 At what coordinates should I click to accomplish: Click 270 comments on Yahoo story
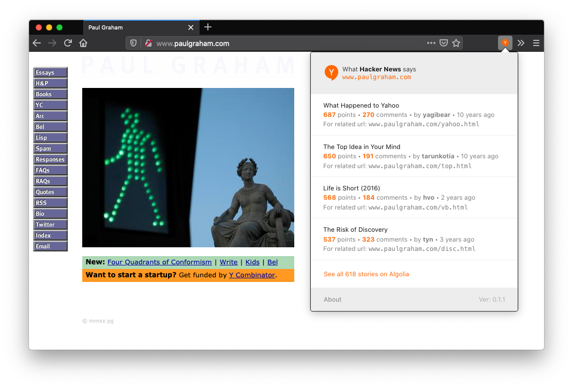tap(385, 115)
